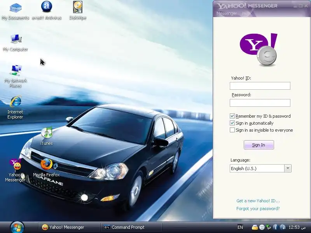Toggle Sign in automatically checkbox
311x233 pixels.
[x=232, y=123]
